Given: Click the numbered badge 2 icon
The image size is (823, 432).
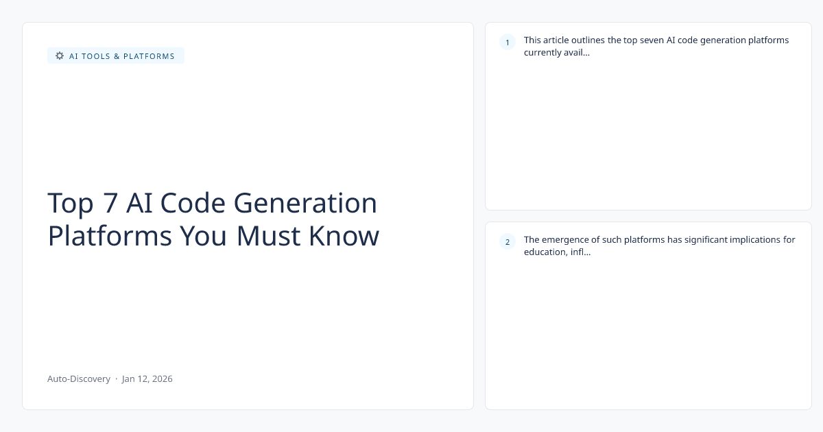Looking at the screenshot, I should point(508,241).
